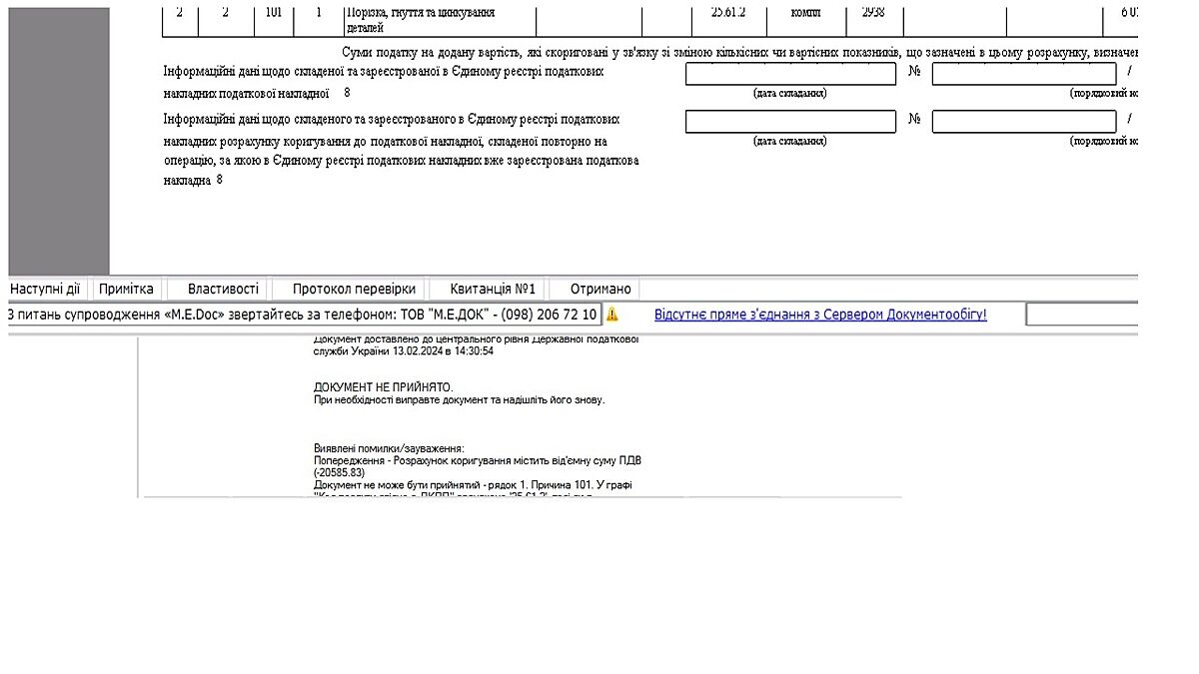This screenshot has height=674, width=1199.
Task: Click the Порізка, гнуття та цинкування cell
Action: click(x=438, y=20)
